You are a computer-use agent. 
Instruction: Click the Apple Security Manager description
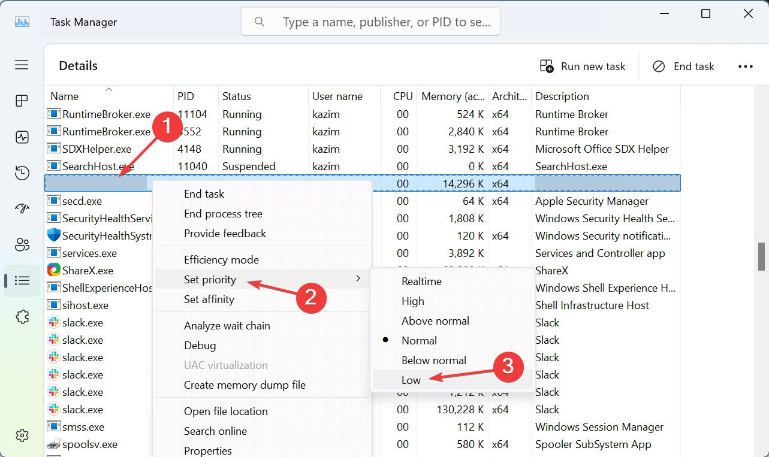(x=592, y=201)
